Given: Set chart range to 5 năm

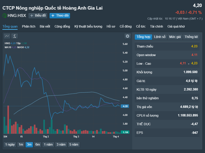Looking at the screenshot, I should click(x=74, y=145).
